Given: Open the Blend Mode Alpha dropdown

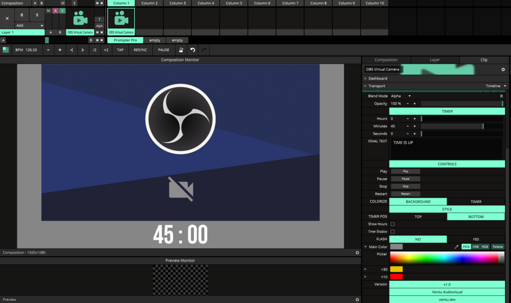Looking at the screenshot, I should [401, 96].
